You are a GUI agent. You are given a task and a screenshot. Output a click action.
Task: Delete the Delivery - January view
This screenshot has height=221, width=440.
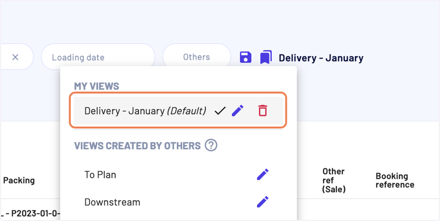[x=263, y=110]
